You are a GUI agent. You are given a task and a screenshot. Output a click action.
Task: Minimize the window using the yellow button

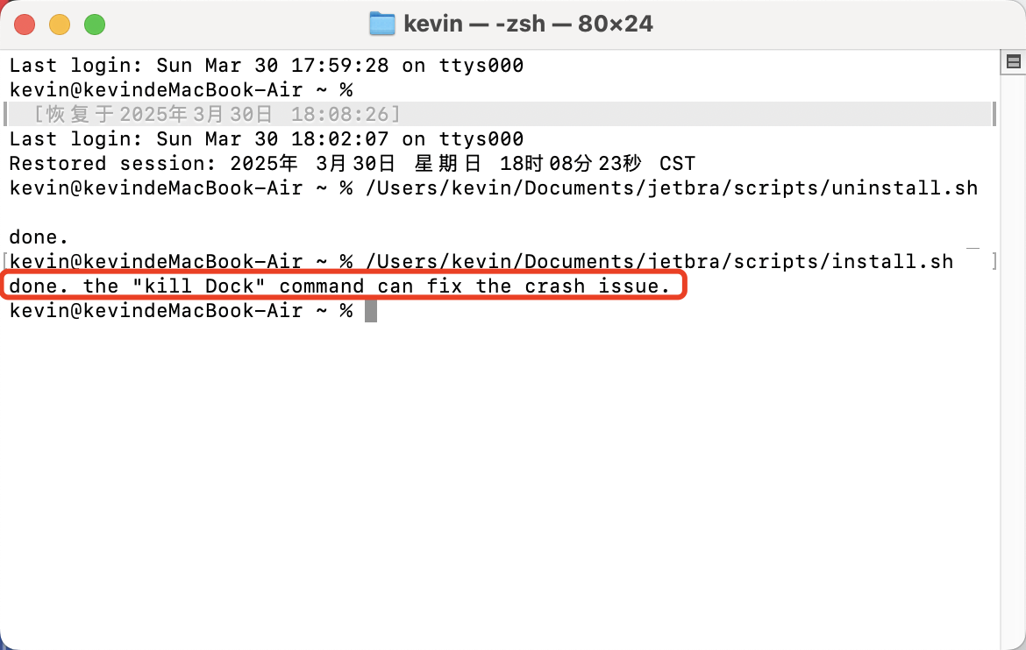60,25
